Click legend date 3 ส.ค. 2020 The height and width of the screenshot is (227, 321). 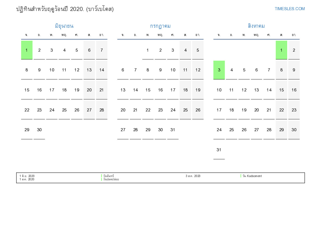pyautogui.click(x=193, y=176)
